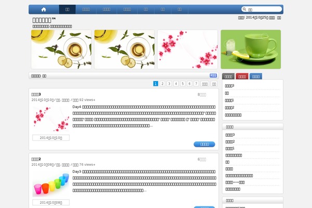Click the magnifier icon in the search box
Viewport: 312px width, 208px height.
(x=244, y=9)
